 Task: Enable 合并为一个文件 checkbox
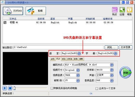click(97, 89)
